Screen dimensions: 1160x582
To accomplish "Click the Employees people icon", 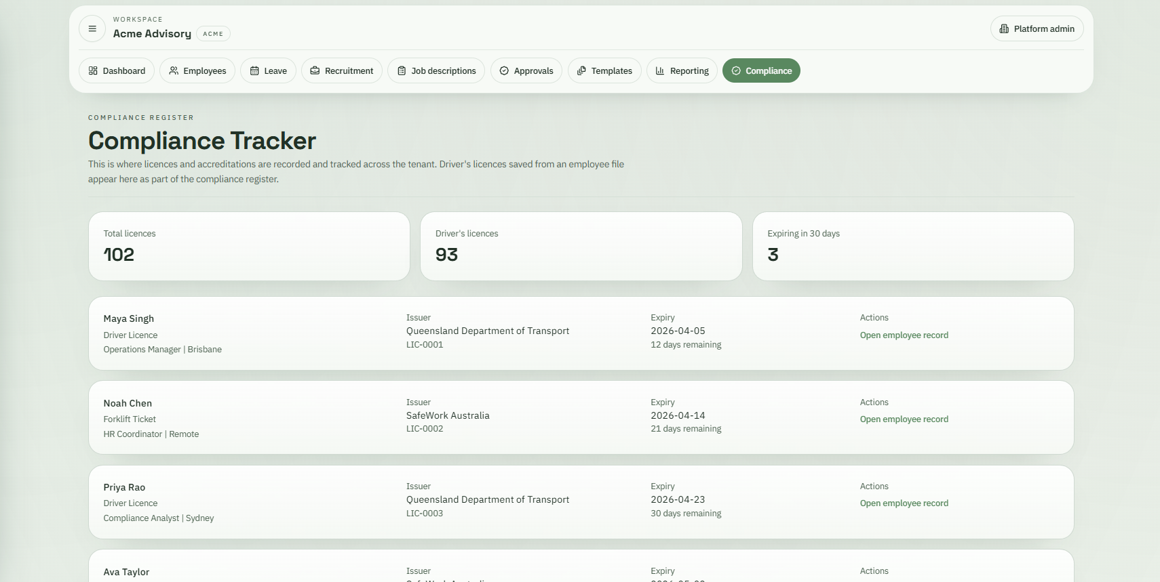I will tap(174, 70).
